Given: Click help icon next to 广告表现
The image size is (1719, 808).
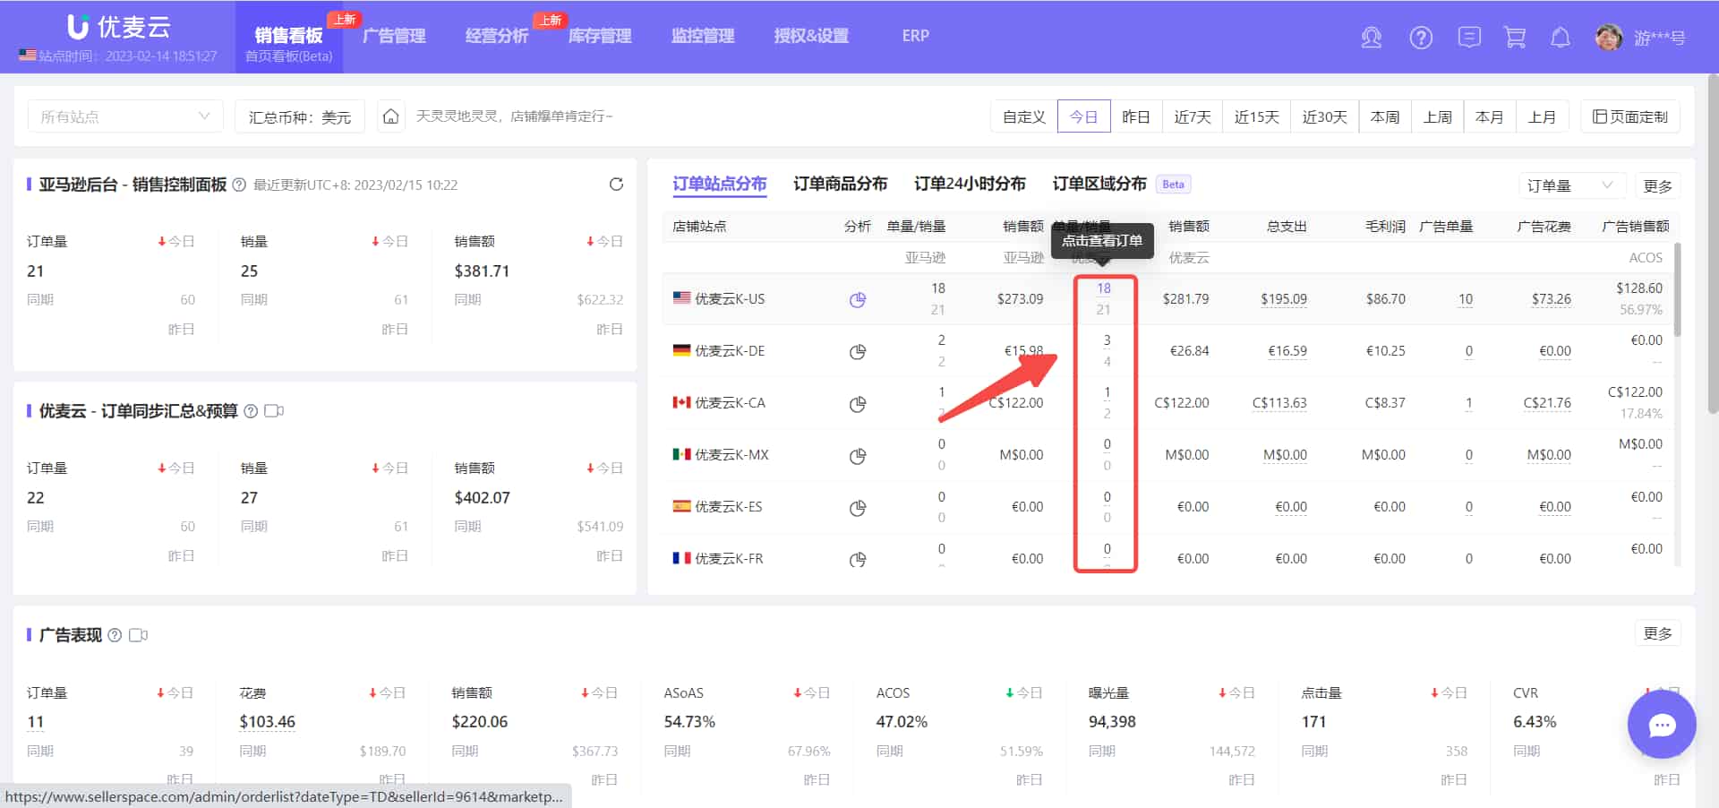Looking at the screenshot, I should [x=115, y=635].
